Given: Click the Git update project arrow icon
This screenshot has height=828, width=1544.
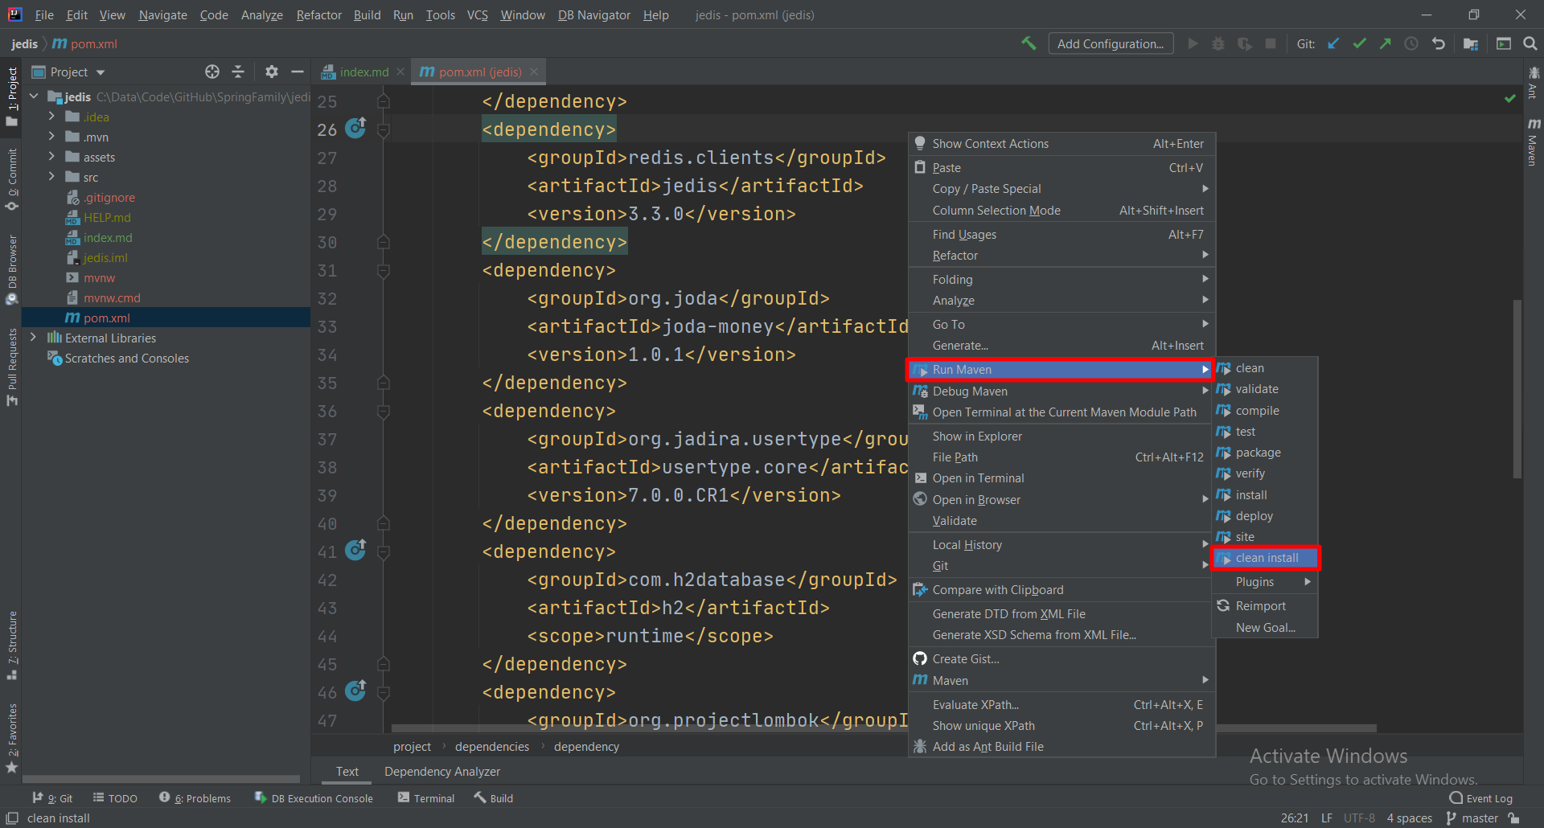Looking at the screenshot, I should [1333, 43].
